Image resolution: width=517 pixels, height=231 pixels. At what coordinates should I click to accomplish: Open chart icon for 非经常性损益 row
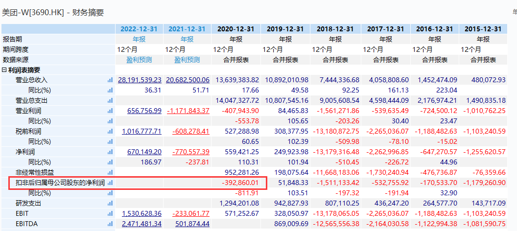110,172
